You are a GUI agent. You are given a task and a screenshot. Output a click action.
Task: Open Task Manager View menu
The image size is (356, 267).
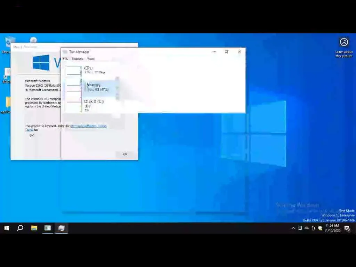91,58
